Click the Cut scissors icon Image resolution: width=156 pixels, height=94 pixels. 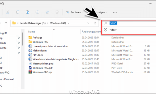pyautogui.click(x=8, y=12)
